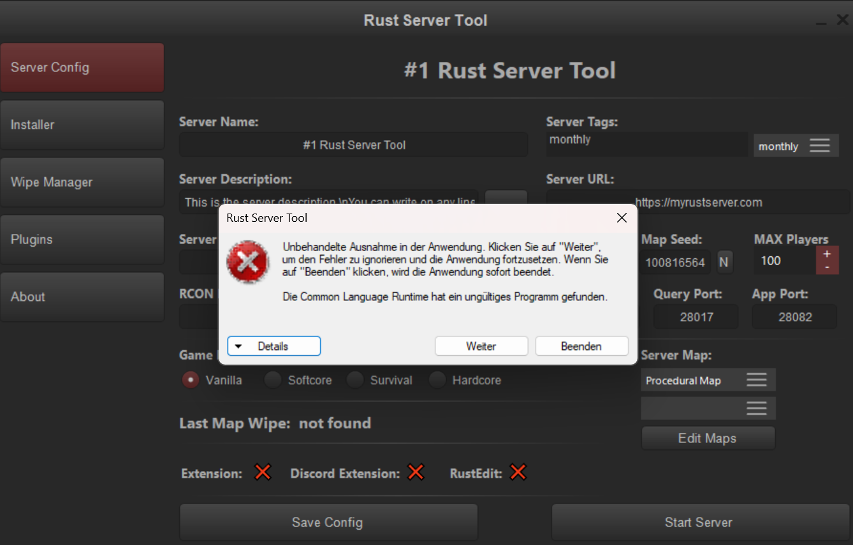This screenshot has width=853, height=545.
Task: Select the Softcore game mode
Action: [273, 381]
